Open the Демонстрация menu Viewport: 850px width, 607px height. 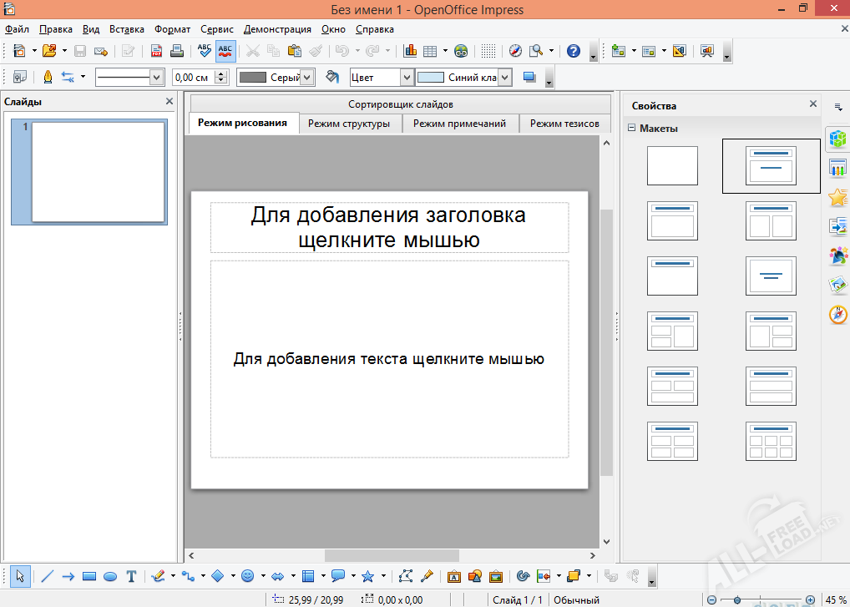click(276, 28)
